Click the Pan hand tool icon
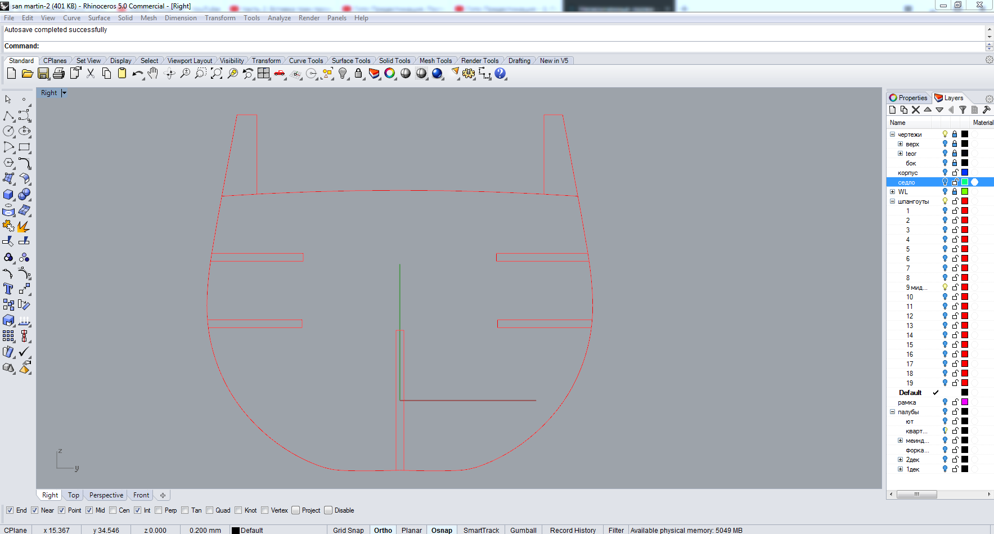Image resolution: width=994 pixels, height=534 pixels. (153, 74)
